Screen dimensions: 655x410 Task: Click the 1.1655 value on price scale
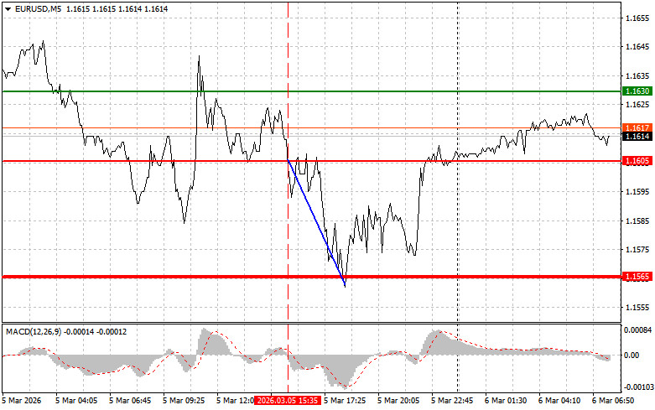635,18
